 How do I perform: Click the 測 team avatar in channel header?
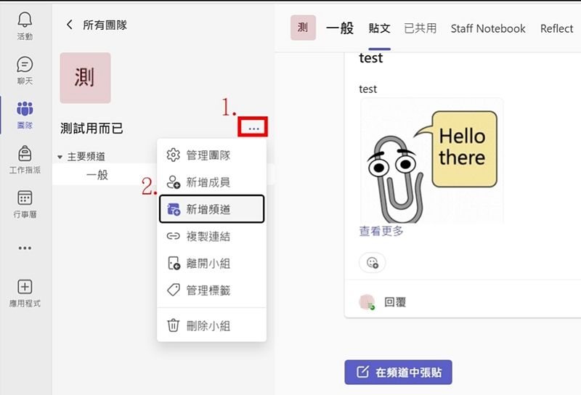(x=303, y=28)
